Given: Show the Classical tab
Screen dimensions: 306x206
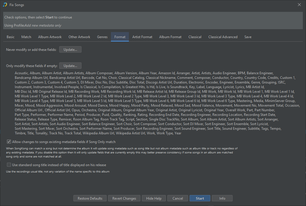Looking at the screenshot, I should tap(195, 37).
